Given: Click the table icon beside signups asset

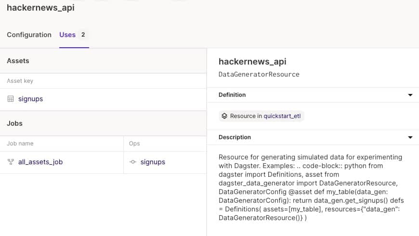Looking at the screenshot, I should [11, 99].
